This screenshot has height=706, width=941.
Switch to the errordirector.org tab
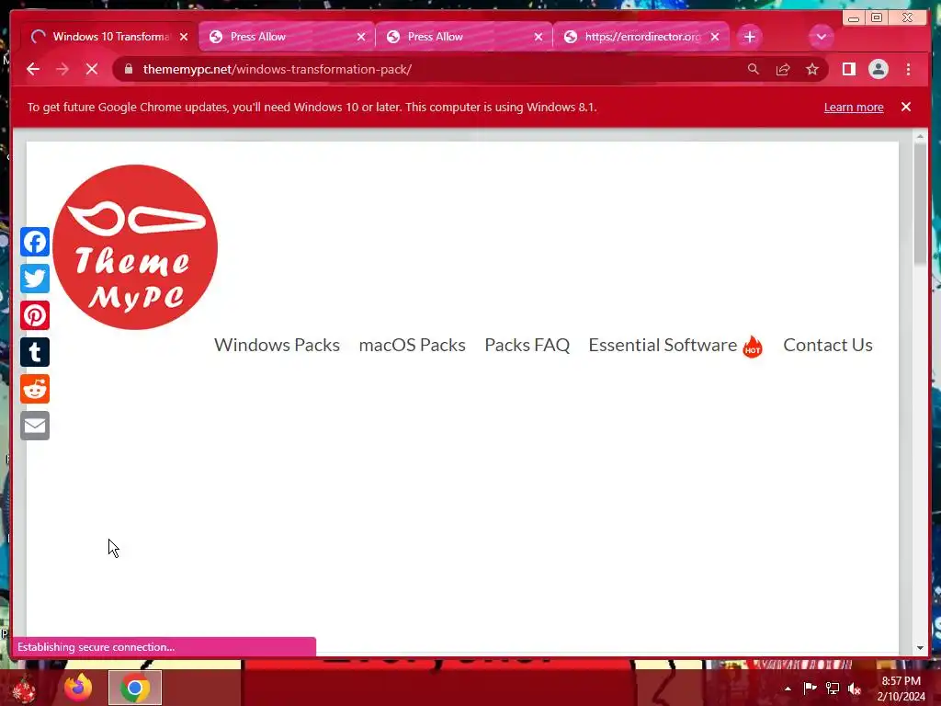(x=641, y=37)
